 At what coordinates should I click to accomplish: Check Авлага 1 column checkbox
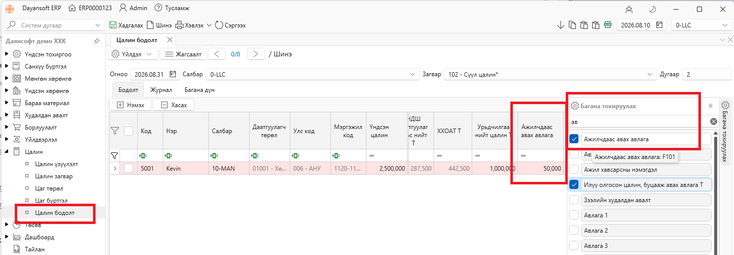click(574, 215)
